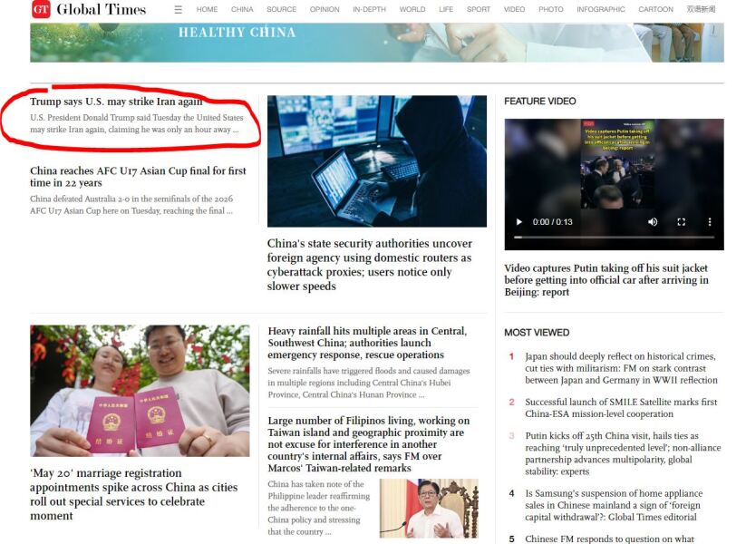Open most viewed Chinese FM responds story
The image size is (746, 544).
609,539
